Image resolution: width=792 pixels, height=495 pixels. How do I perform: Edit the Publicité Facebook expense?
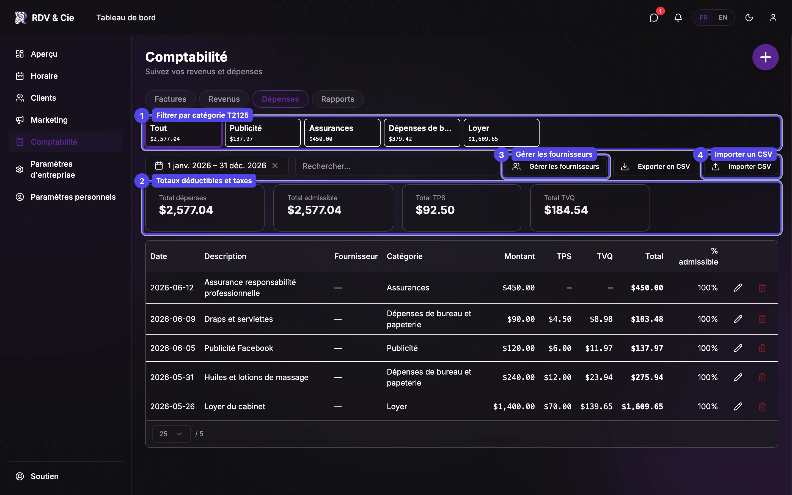(738, 348)
